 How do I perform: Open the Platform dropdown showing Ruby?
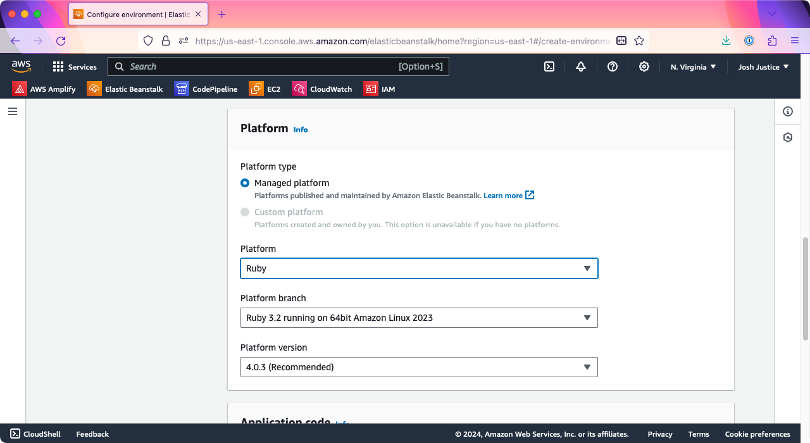pos(419,268)
